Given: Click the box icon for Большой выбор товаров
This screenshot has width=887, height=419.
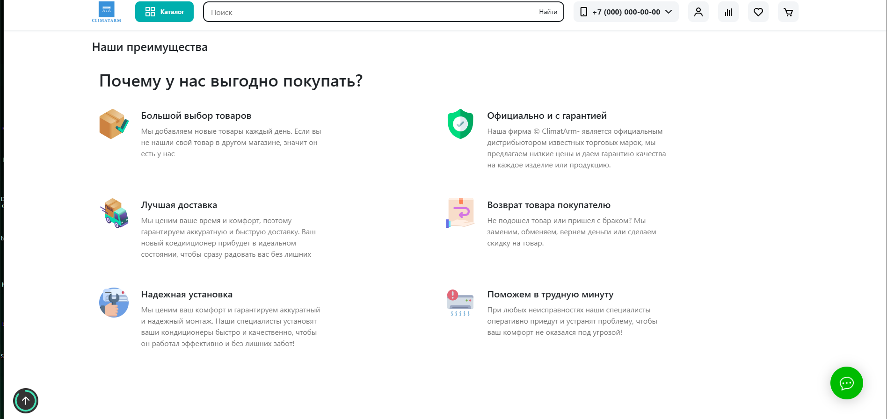Looking at the screenshot, I should 114,124.
